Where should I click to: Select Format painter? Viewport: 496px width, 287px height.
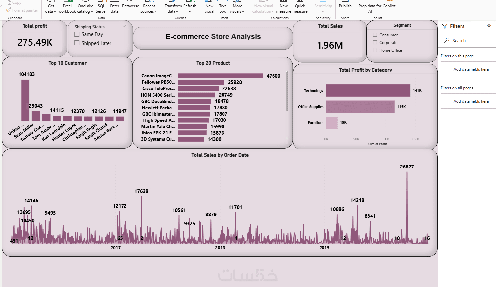tap(22, 10)
